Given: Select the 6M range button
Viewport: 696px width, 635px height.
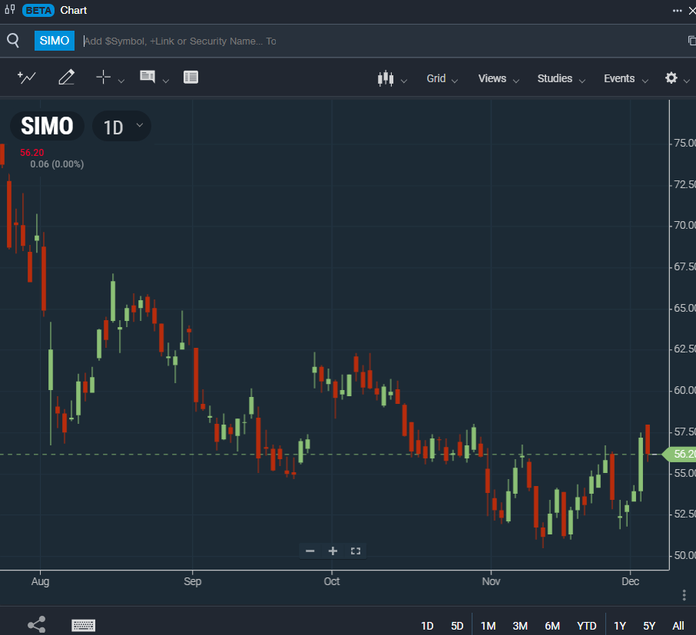Looking at the screenshot, I should 552,626.
